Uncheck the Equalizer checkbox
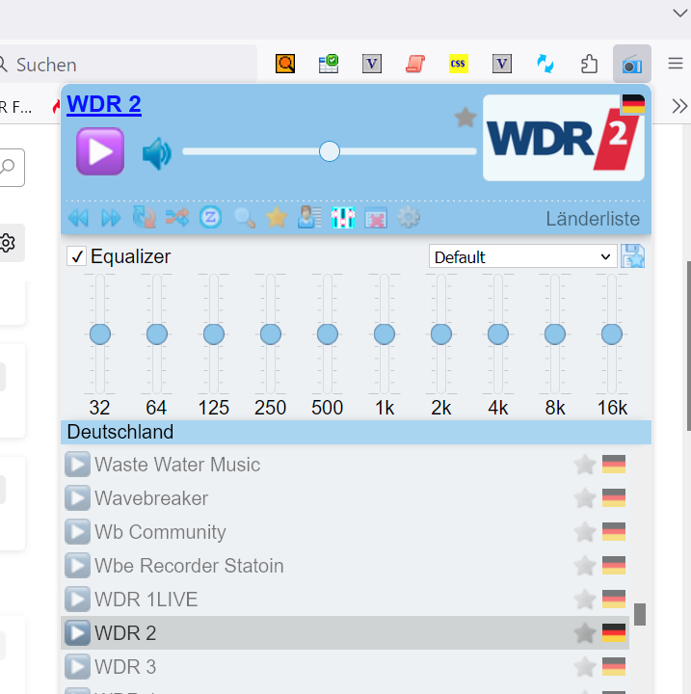The image size is (691, 694). (x=77, y=256)
